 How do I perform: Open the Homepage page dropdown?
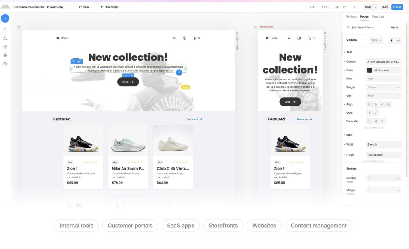[111, 7]
